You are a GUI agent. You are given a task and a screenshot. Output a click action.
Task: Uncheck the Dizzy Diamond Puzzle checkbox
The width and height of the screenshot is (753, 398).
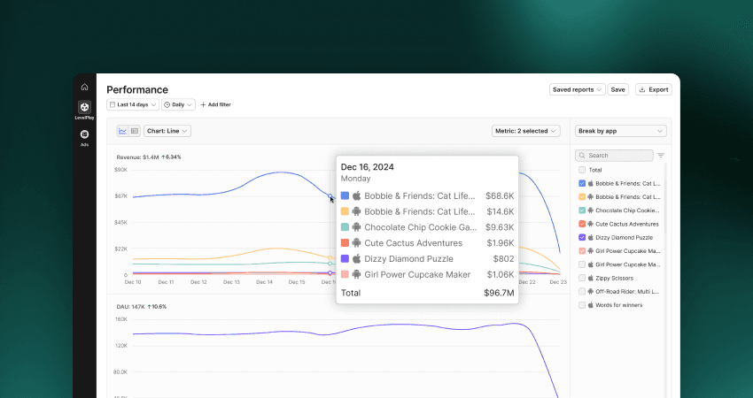[582, 237]
